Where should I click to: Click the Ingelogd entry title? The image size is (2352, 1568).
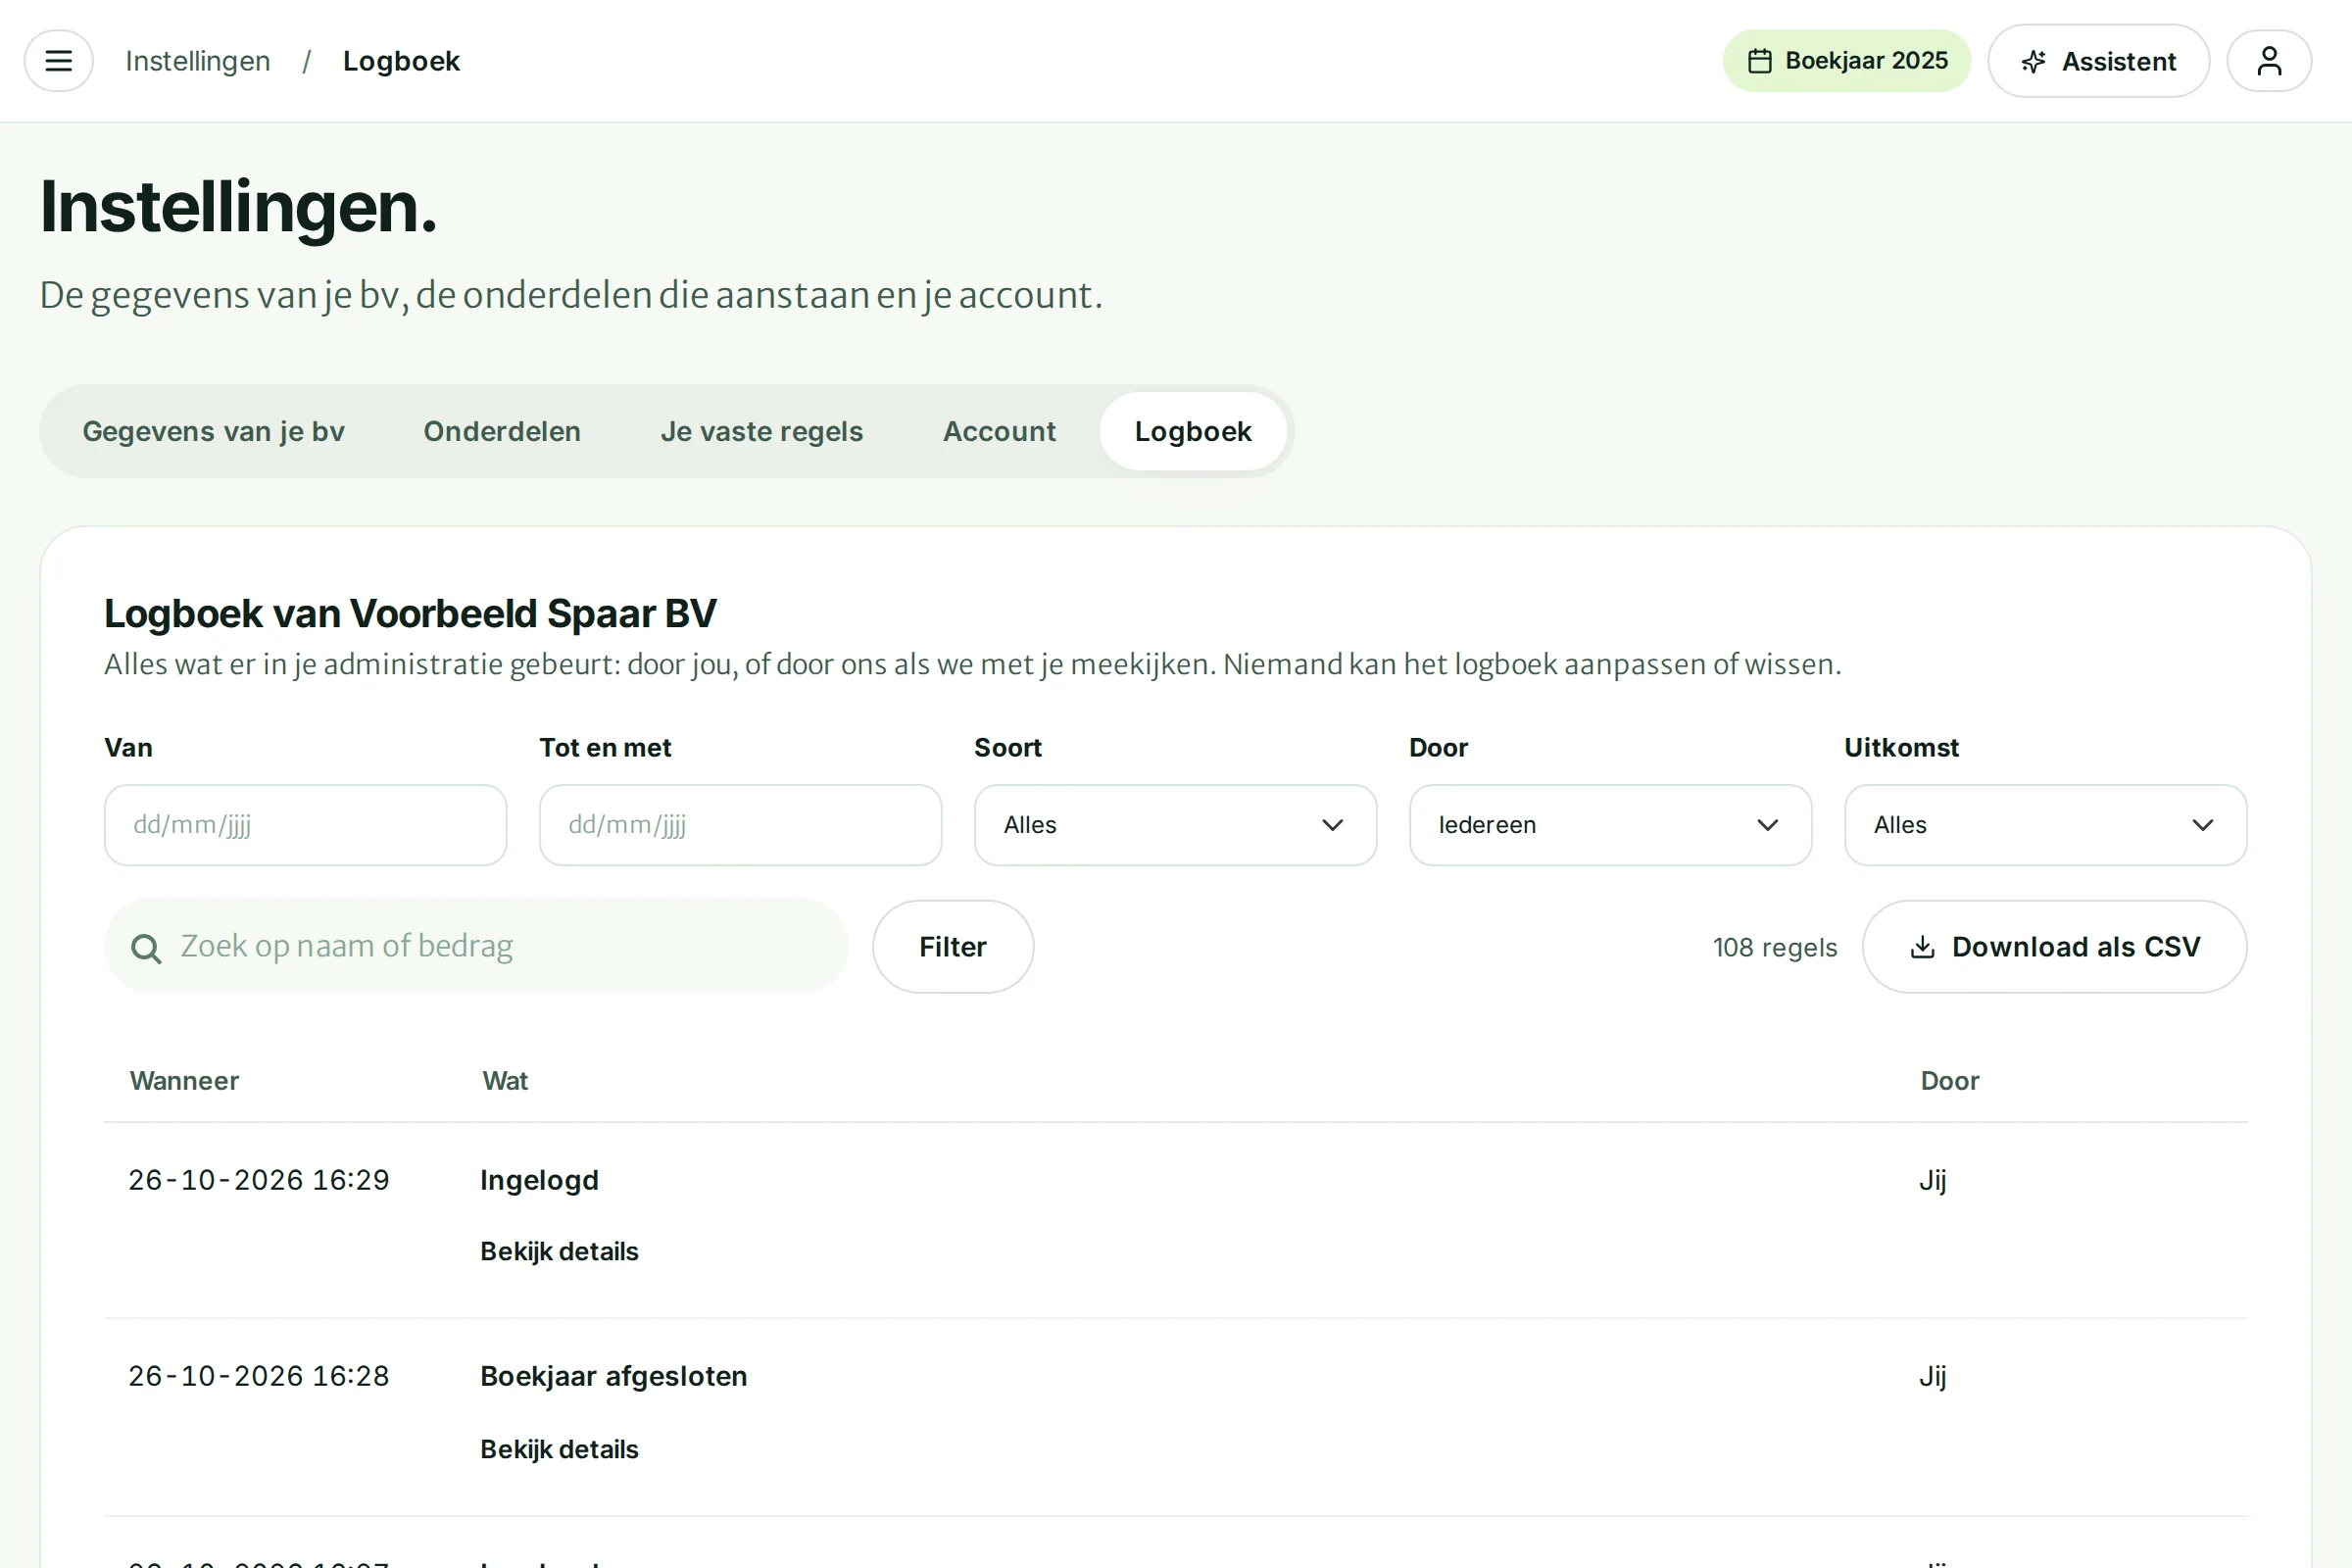click(x=539, y=1180)
